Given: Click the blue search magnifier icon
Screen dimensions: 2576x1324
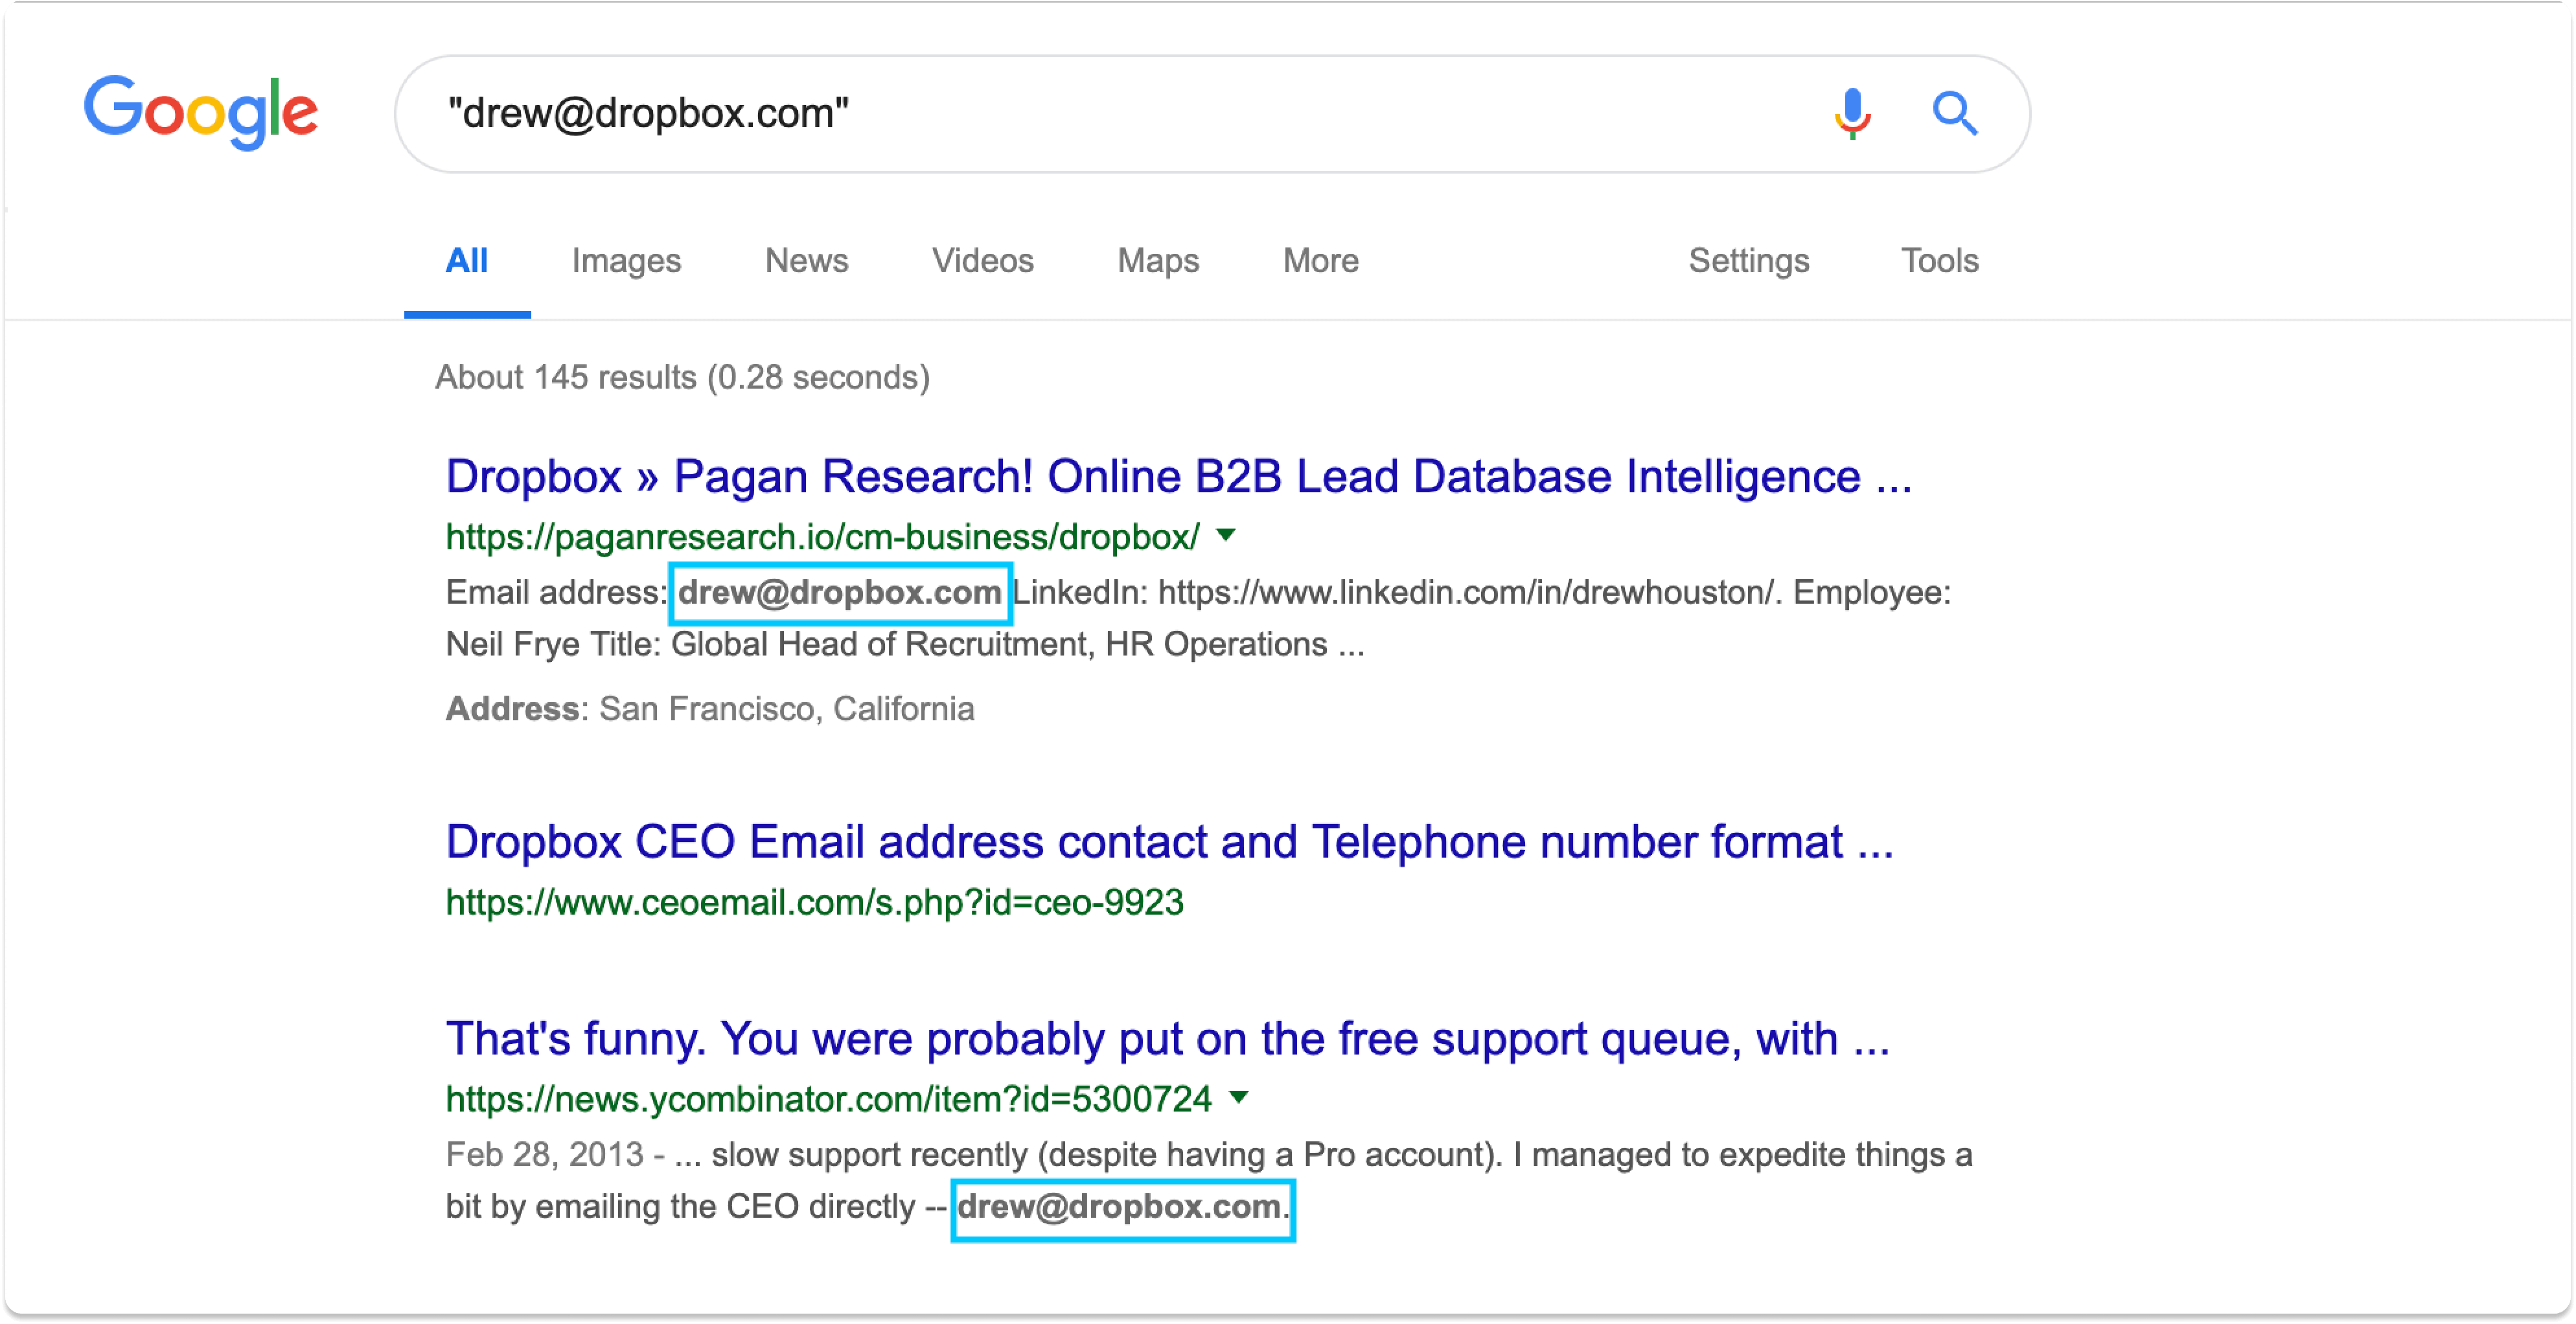Looking at the screenshot, I should (1954, 112).
